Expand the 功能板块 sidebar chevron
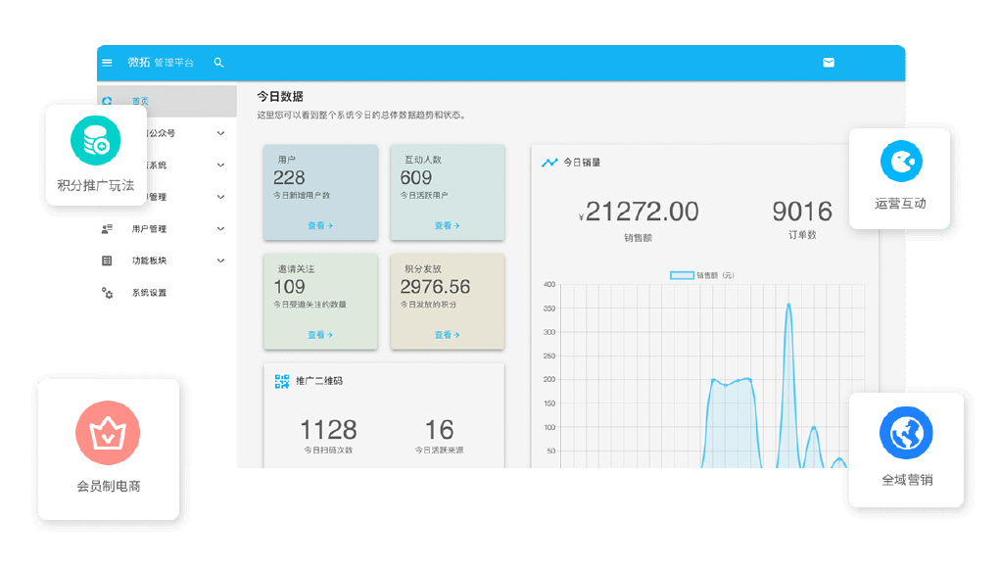Image resolution: width=999 pixels, height=569 pixels. coord(220,261)
